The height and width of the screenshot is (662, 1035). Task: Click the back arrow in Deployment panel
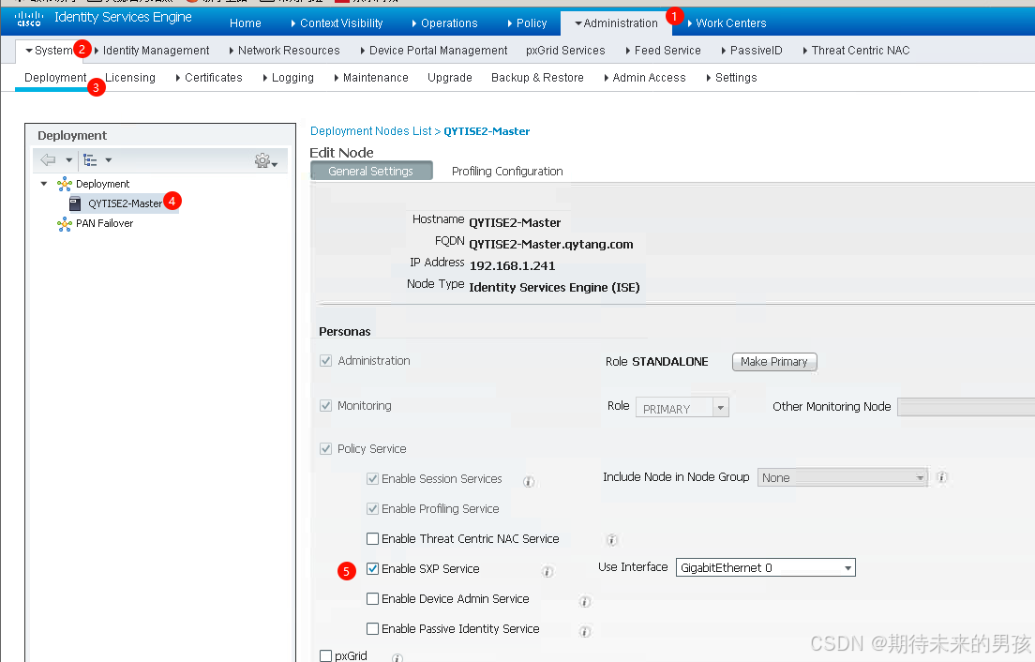(x=48, y=159)
